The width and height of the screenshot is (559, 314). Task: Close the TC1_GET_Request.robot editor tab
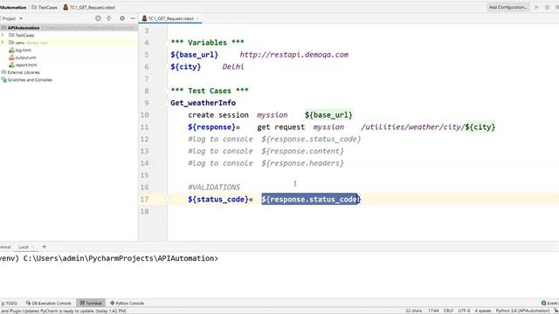click(x=197, y=18)
